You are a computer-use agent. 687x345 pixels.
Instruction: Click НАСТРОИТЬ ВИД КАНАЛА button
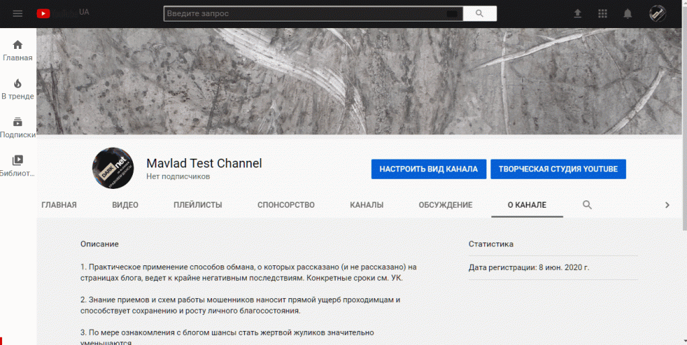tap(428, 169)
